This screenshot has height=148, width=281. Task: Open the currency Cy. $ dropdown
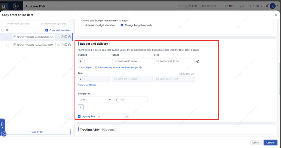click(242, 6)
